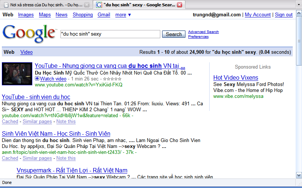Click the www.vibe.com/melyssa ad URL
Screen dimensions: 302x188
point(238,96)
